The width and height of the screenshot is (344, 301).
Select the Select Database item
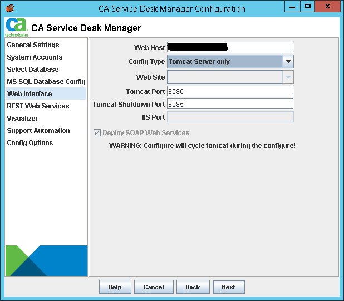click(x=32, y=70)
